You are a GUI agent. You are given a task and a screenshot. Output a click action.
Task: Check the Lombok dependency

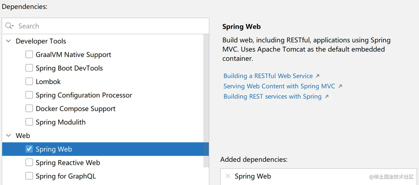coord(29,82)
